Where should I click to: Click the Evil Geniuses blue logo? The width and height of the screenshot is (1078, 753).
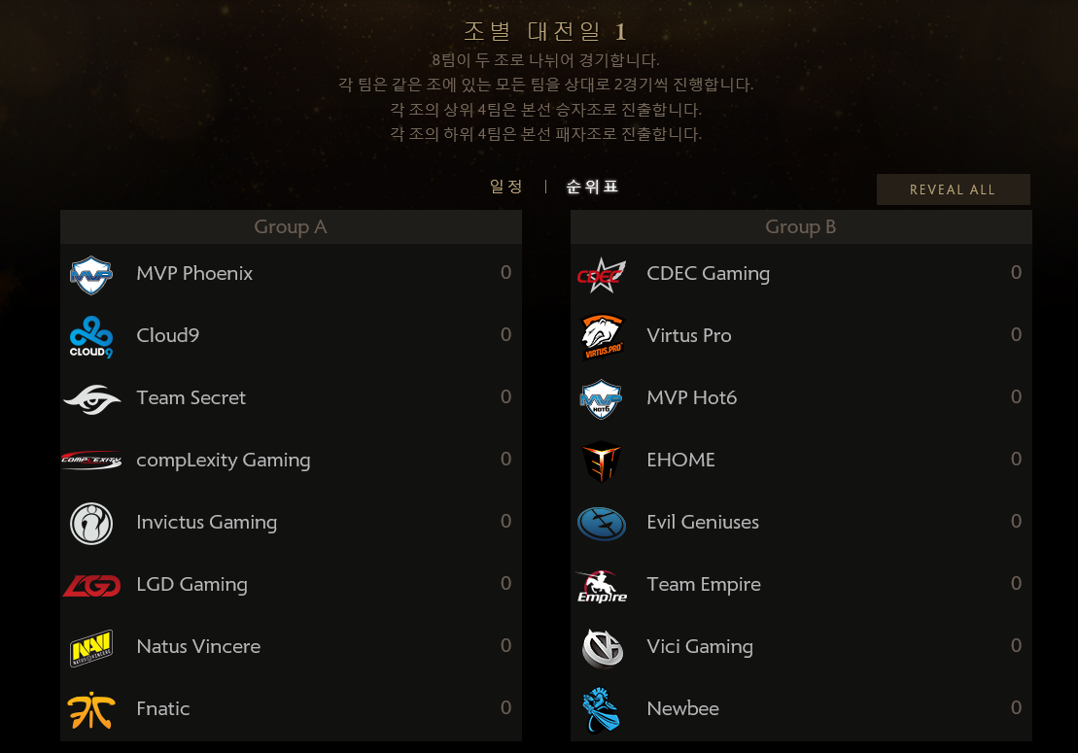pyautogui.click(x=602, y=524)
